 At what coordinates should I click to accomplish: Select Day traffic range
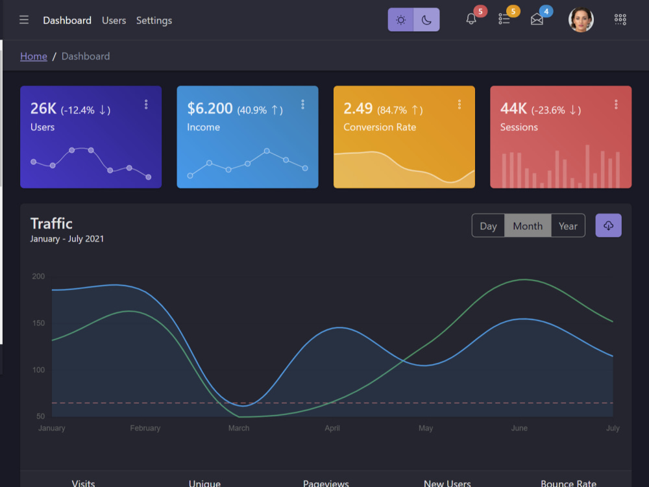(x=489, y=226)
